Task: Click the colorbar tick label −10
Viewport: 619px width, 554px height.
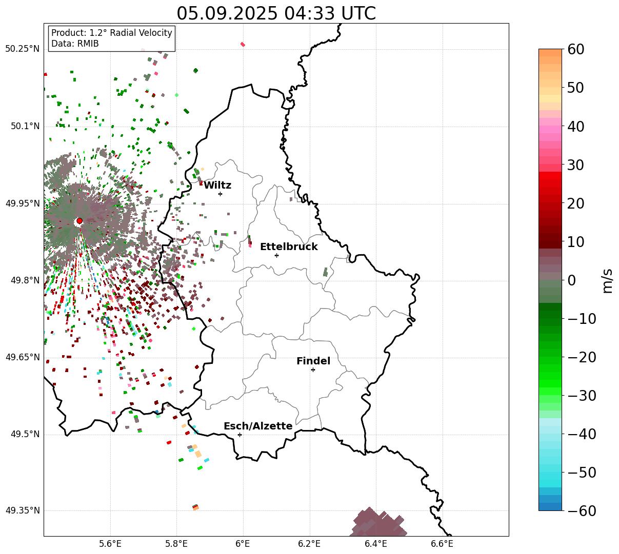Action: point(582,319)
